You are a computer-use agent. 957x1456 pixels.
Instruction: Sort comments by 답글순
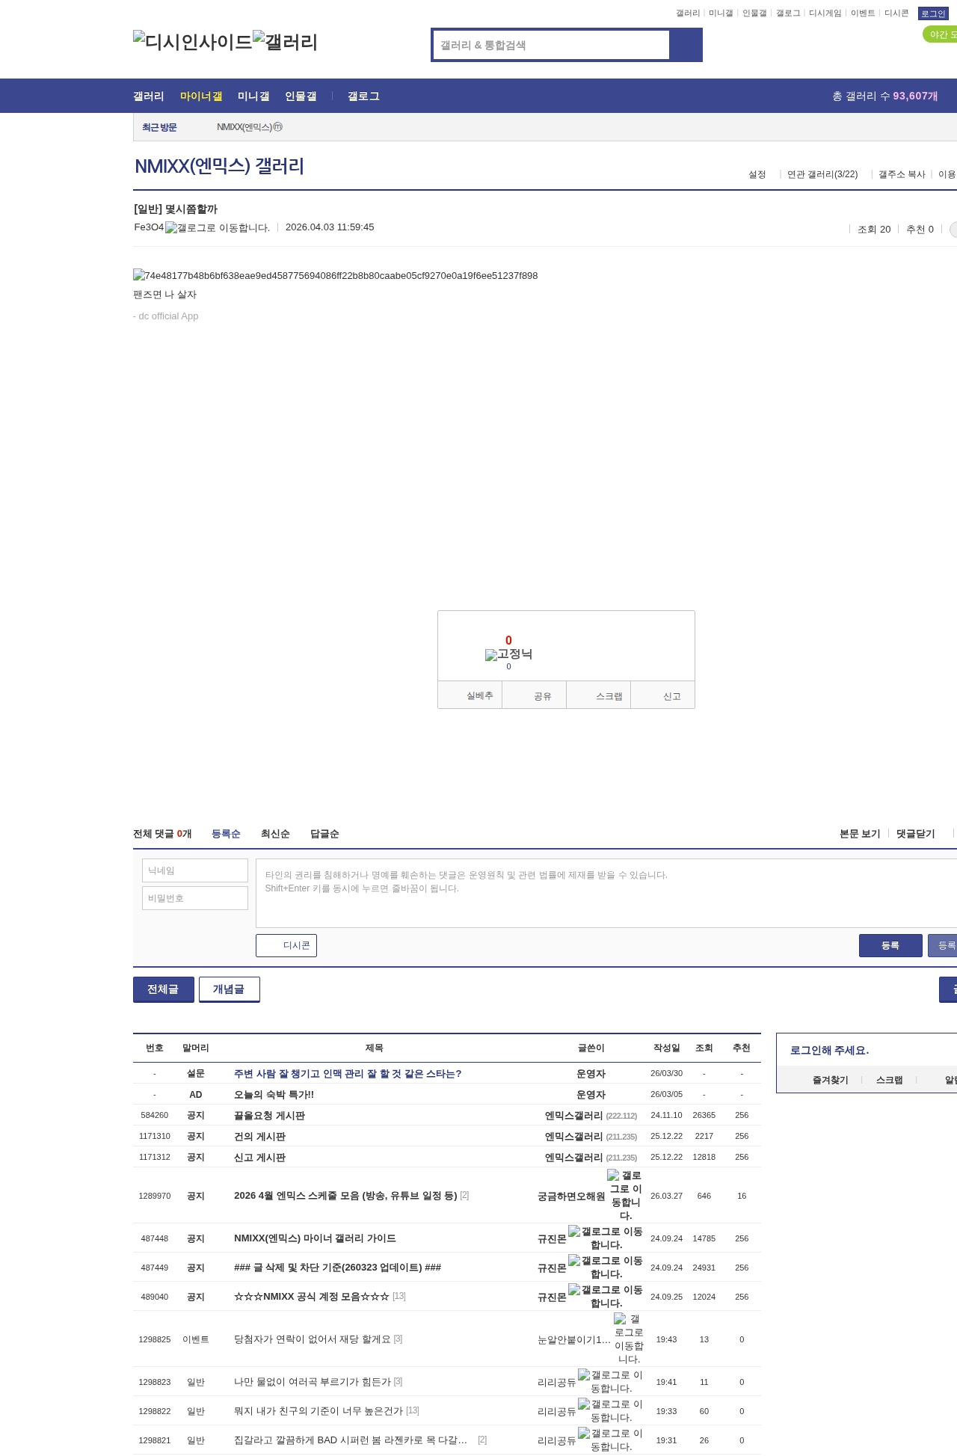click(x=324, y=834)
